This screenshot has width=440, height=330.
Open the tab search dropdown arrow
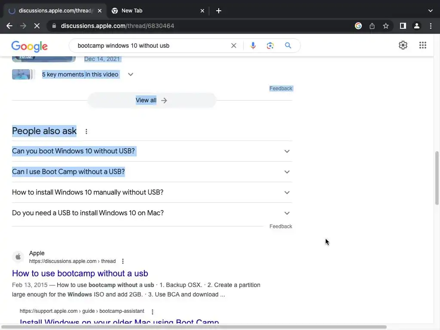click(x=431, y=11)
